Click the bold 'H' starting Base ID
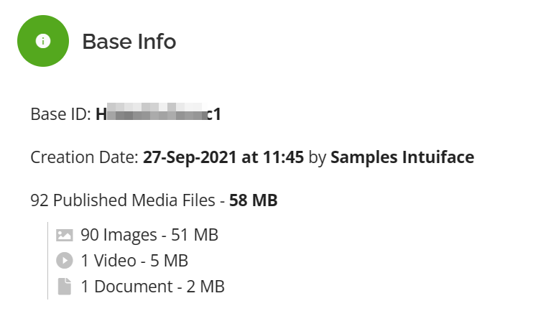The image size is (546, 334). point(101,115)
